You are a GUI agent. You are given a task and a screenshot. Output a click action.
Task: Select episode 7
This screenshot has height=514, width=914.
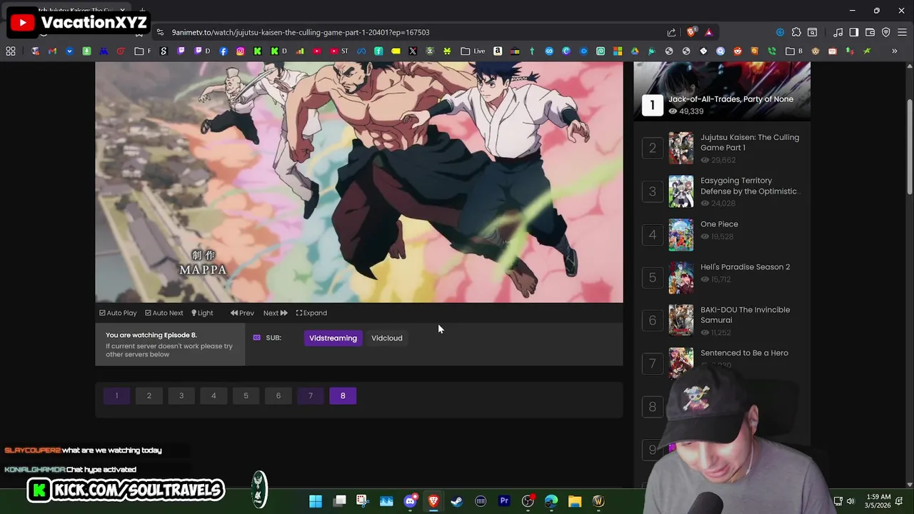click(310, 395)
